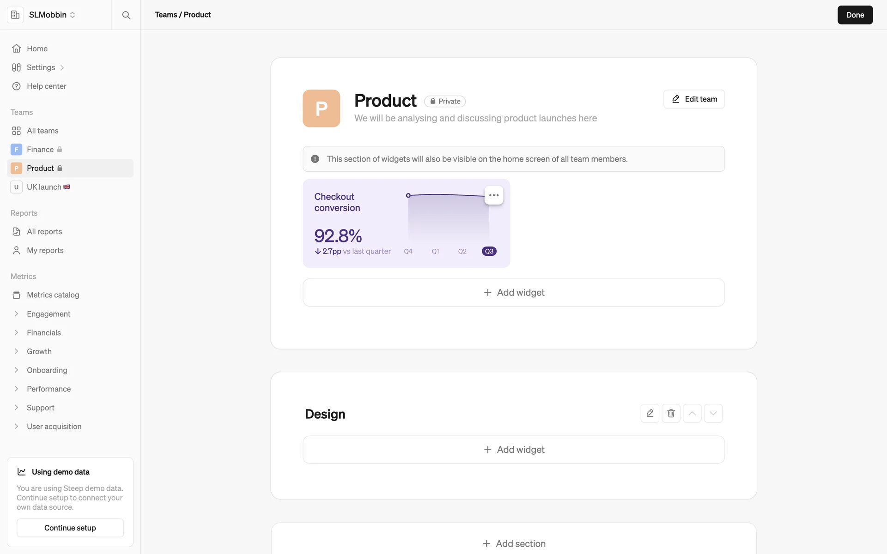Select the Q3 quarter pill on chart
887x554 pixels.
point(489,251)
